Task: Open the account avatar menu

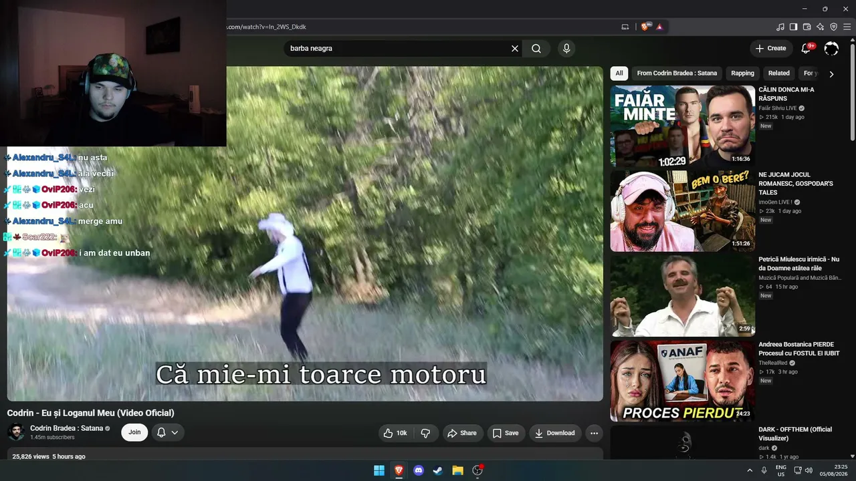Action: click(831, 48)
